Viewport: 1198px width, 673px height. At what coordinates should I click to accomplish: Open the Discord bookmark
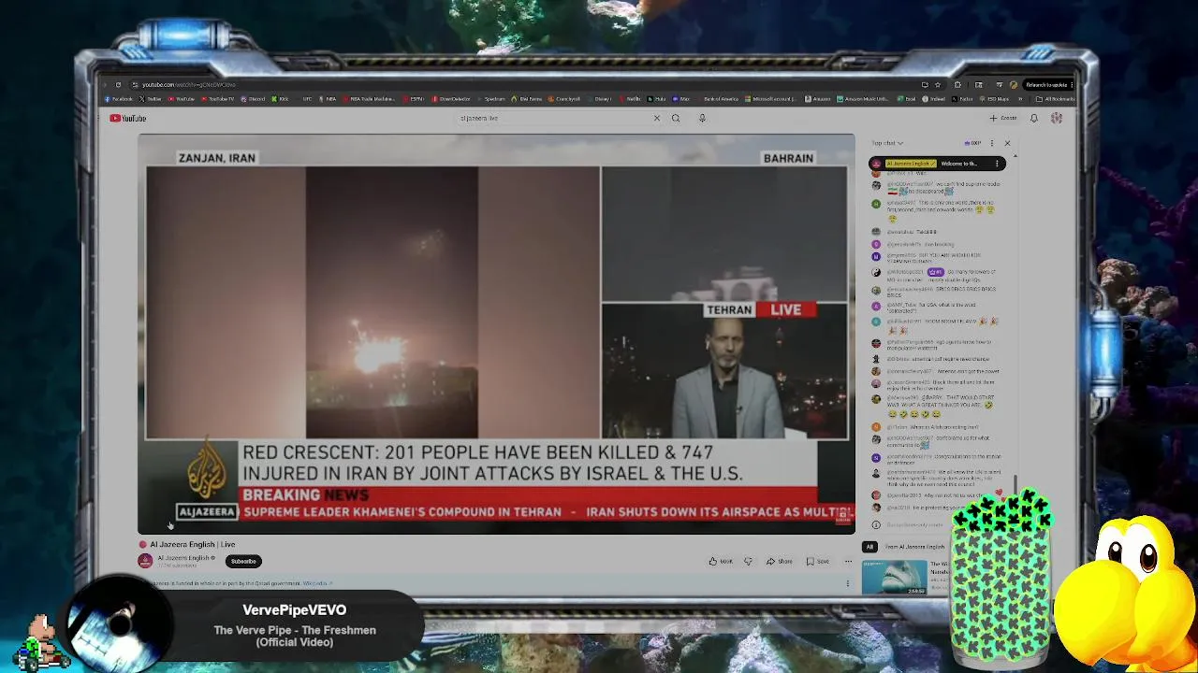[253, 99]
